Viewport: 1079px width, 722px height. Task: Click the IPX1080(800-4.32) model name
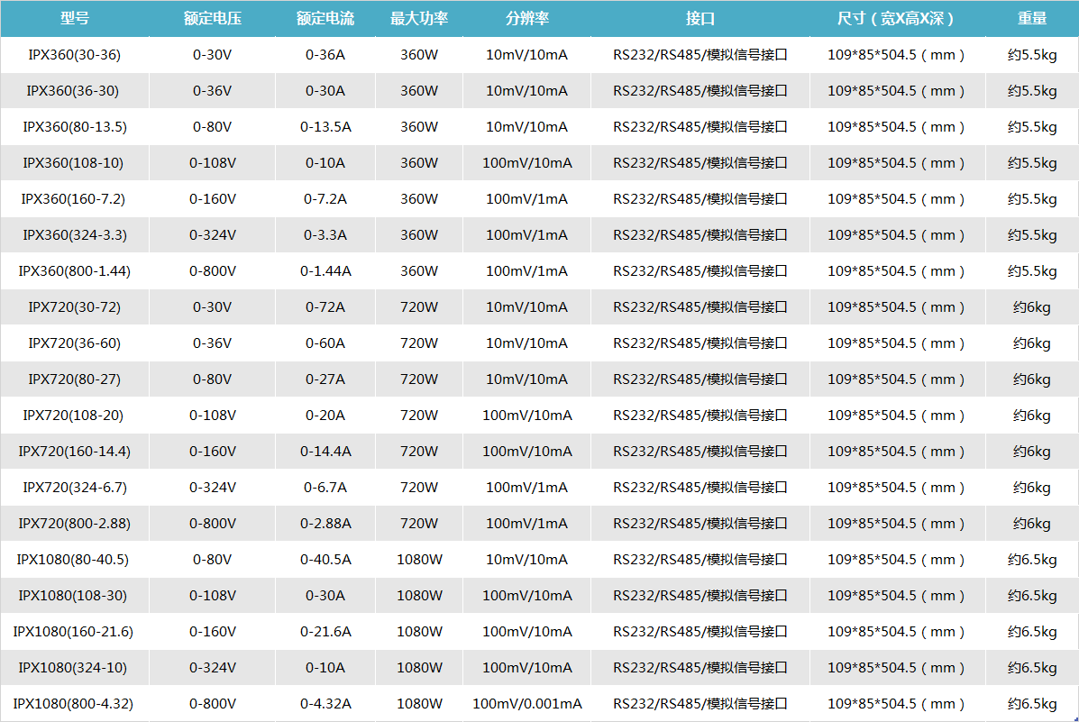click(x=73, y=704)
